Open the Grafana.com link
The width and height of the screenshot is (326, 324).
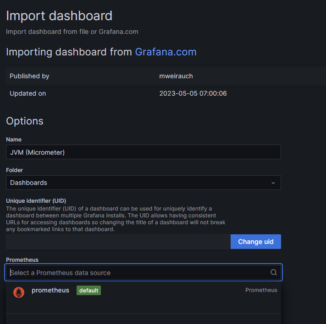pyautogui.click(x=166, y=52)
